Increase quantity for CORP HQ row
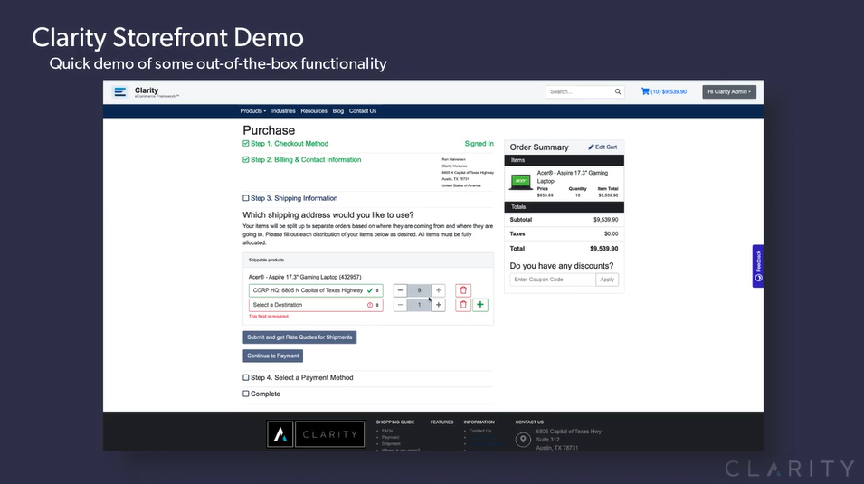Viewport: 864px width, 484px height. pos(439,290)
